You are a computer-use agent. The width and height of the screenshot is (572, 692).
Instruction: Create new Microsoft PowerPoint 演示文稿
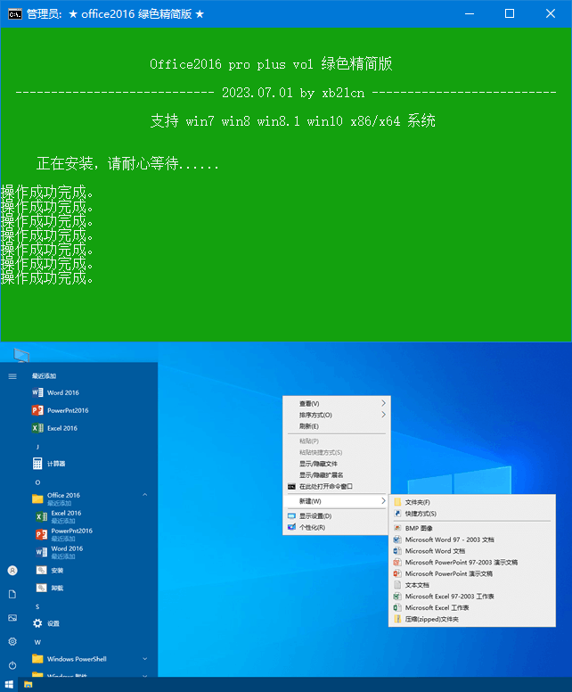point(472,573)
